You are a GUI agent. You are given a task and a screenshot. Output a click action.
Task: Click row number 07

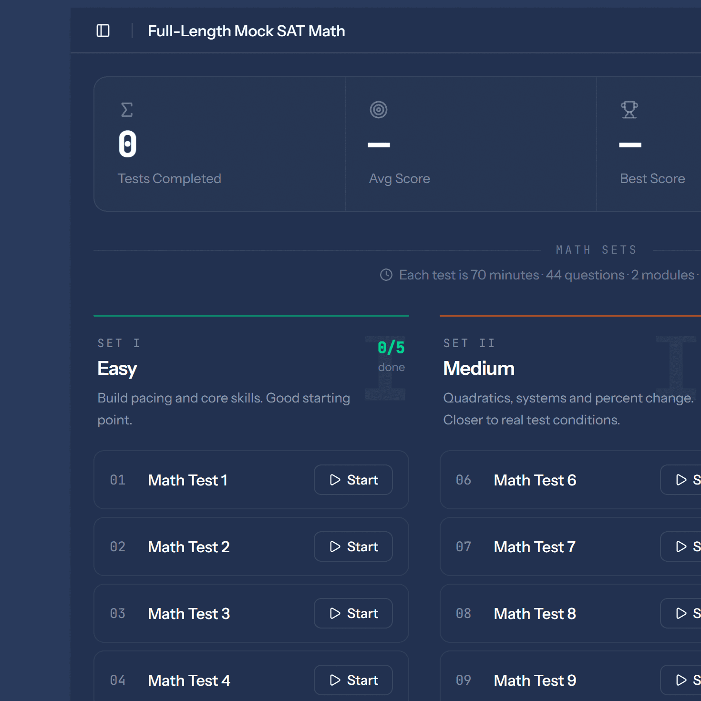(464, 546)
